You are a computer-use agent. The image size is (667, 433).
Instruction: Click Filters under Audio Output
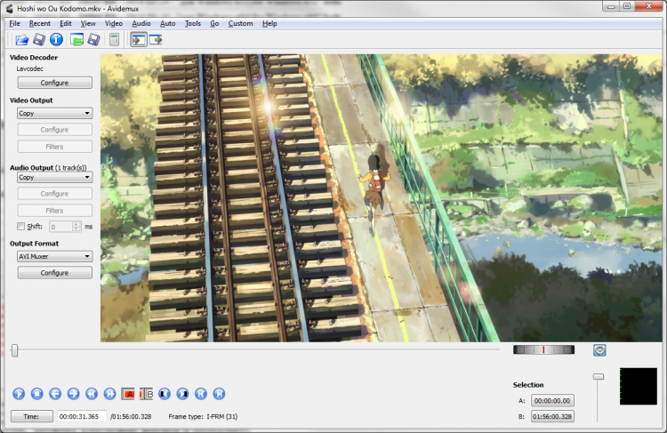pos(55,210)
